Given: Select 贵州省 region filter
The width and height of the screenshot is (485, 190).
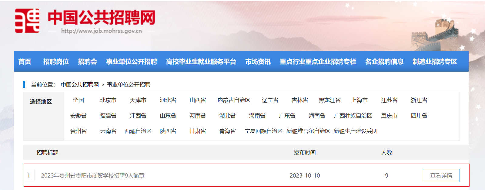Looking at the screenshot, I should [x=79, y=131].
